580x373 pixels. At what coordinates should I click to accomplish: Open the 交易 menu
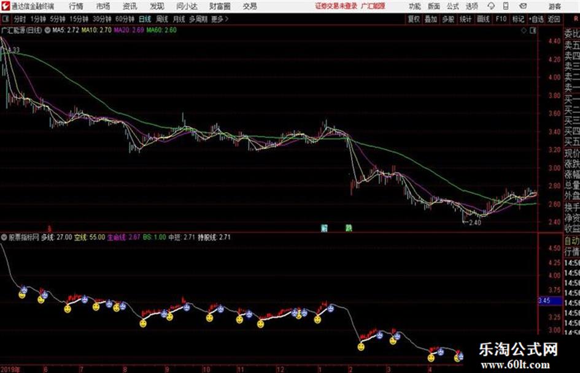[250, 6]
